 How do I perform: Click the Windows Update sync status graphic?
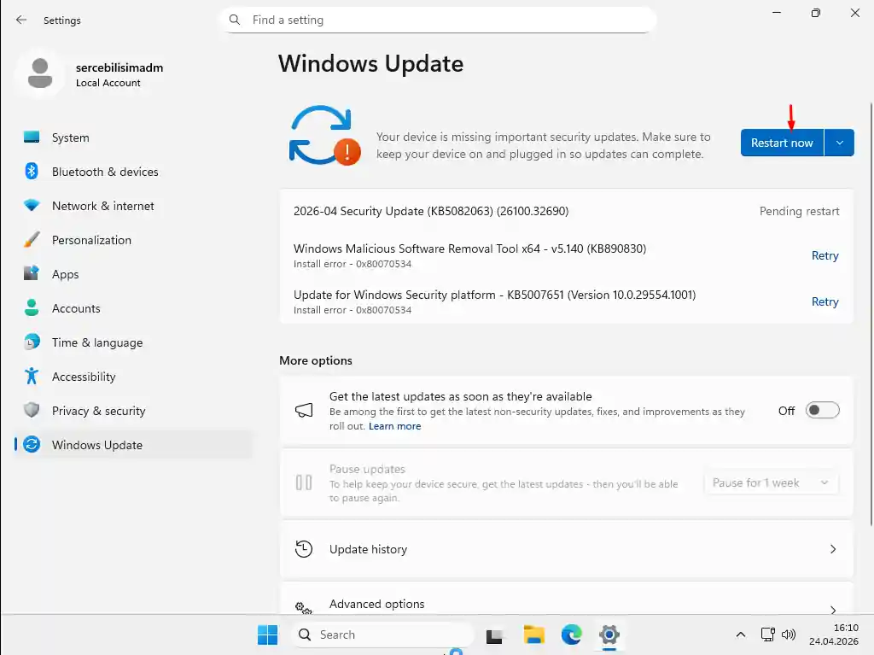coord(324,135)
